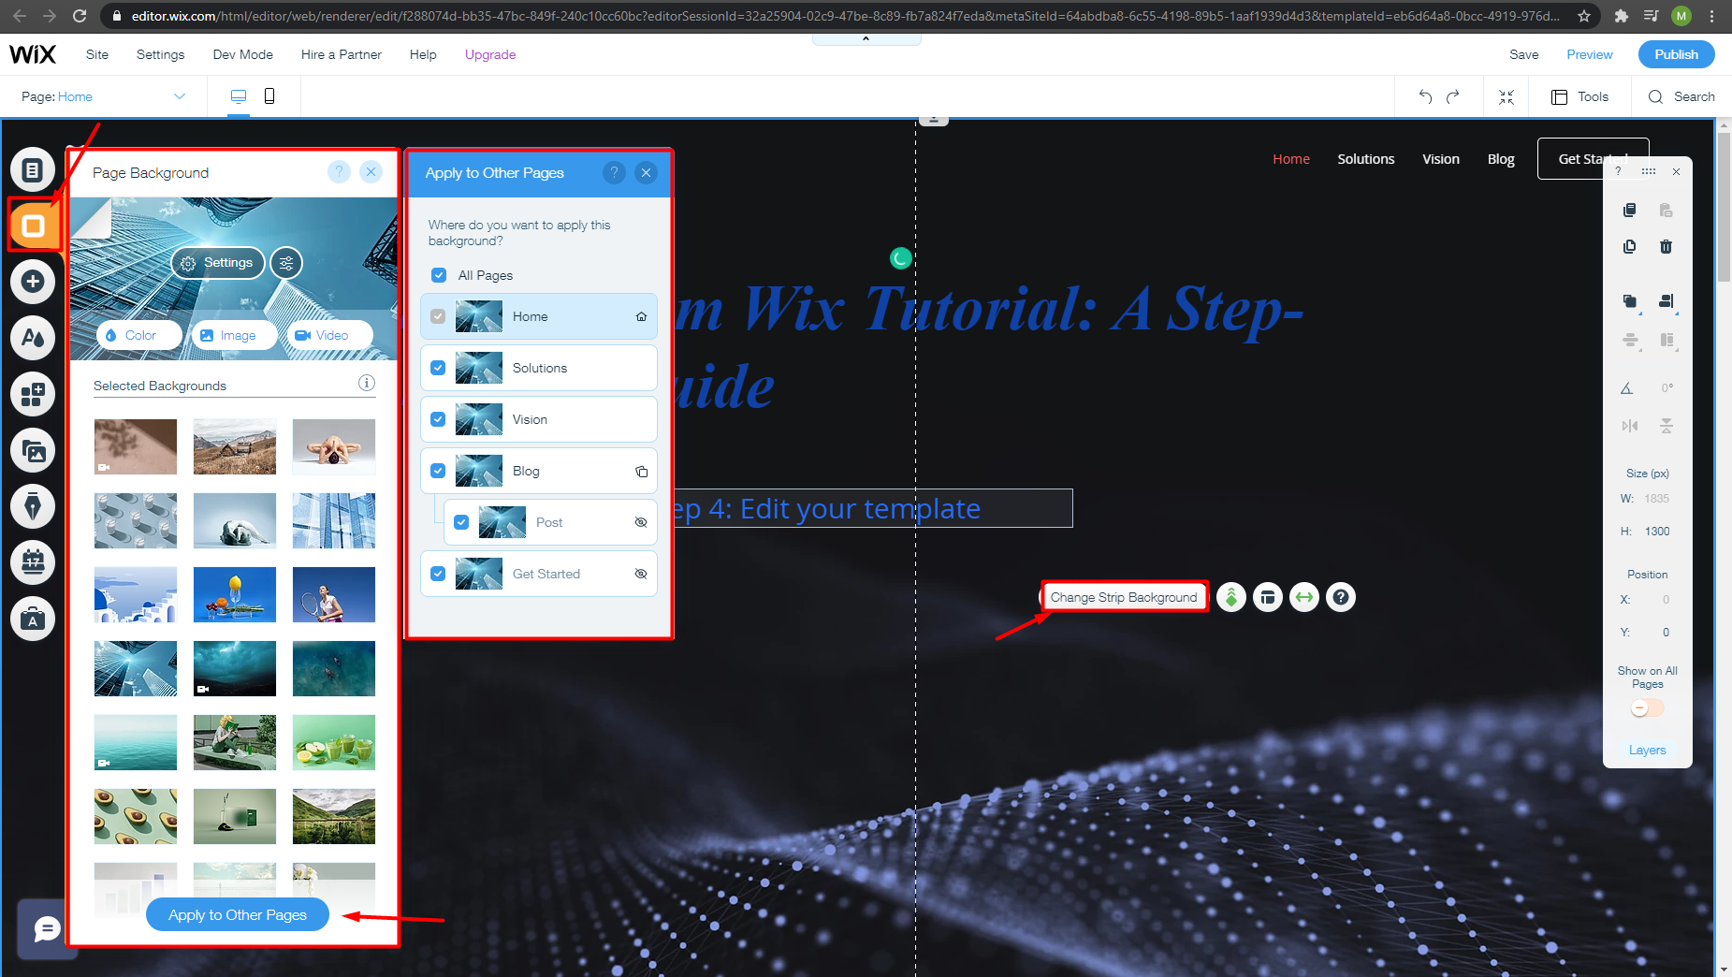Open strip layout icon next to Change Strip Background
The height and width of the screenshot is (977, 1732).
coord(1268,597)
